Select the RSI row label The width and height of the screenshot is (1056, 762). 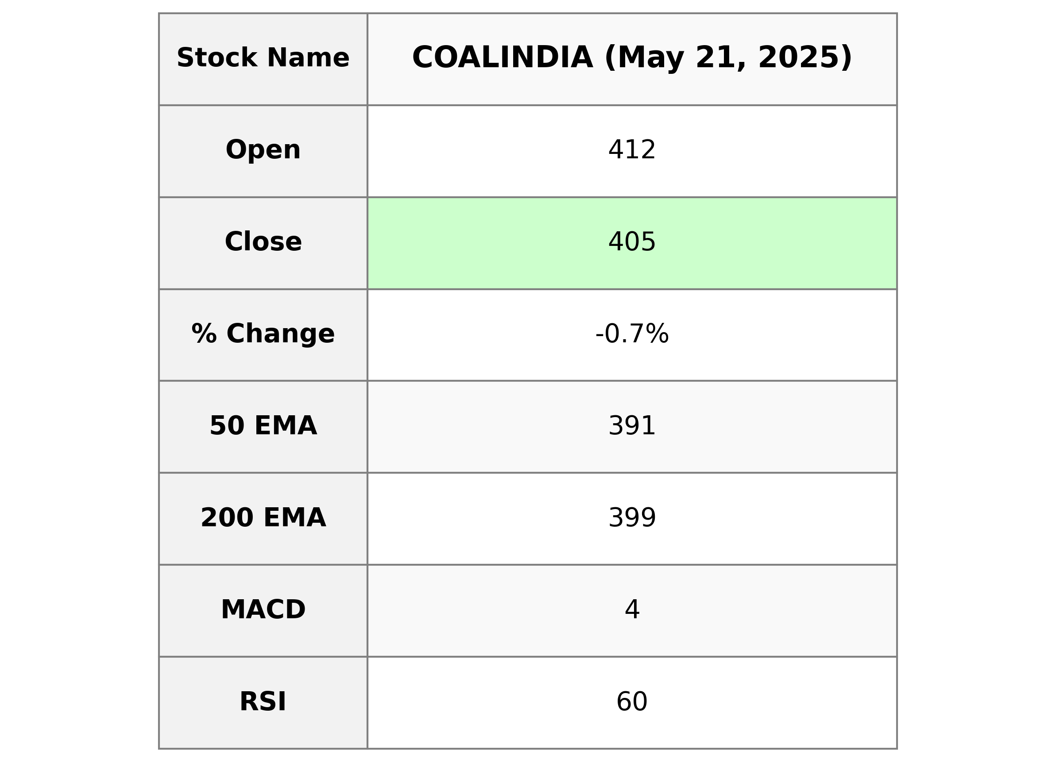coord(263,702)
